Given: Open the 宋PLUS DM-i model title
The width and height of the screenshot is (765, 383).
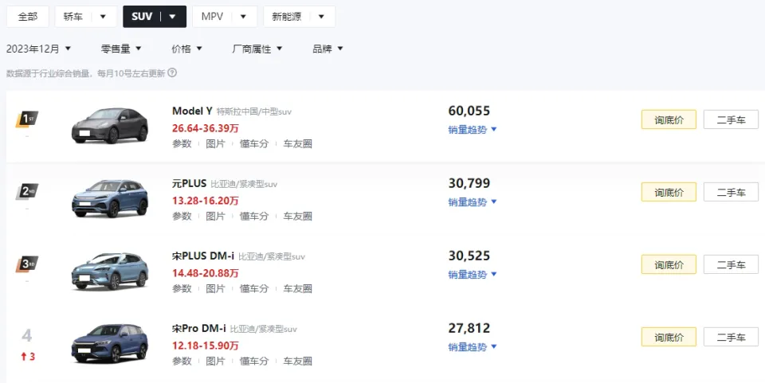Looking at the screenshot, I should pos(203,256).
